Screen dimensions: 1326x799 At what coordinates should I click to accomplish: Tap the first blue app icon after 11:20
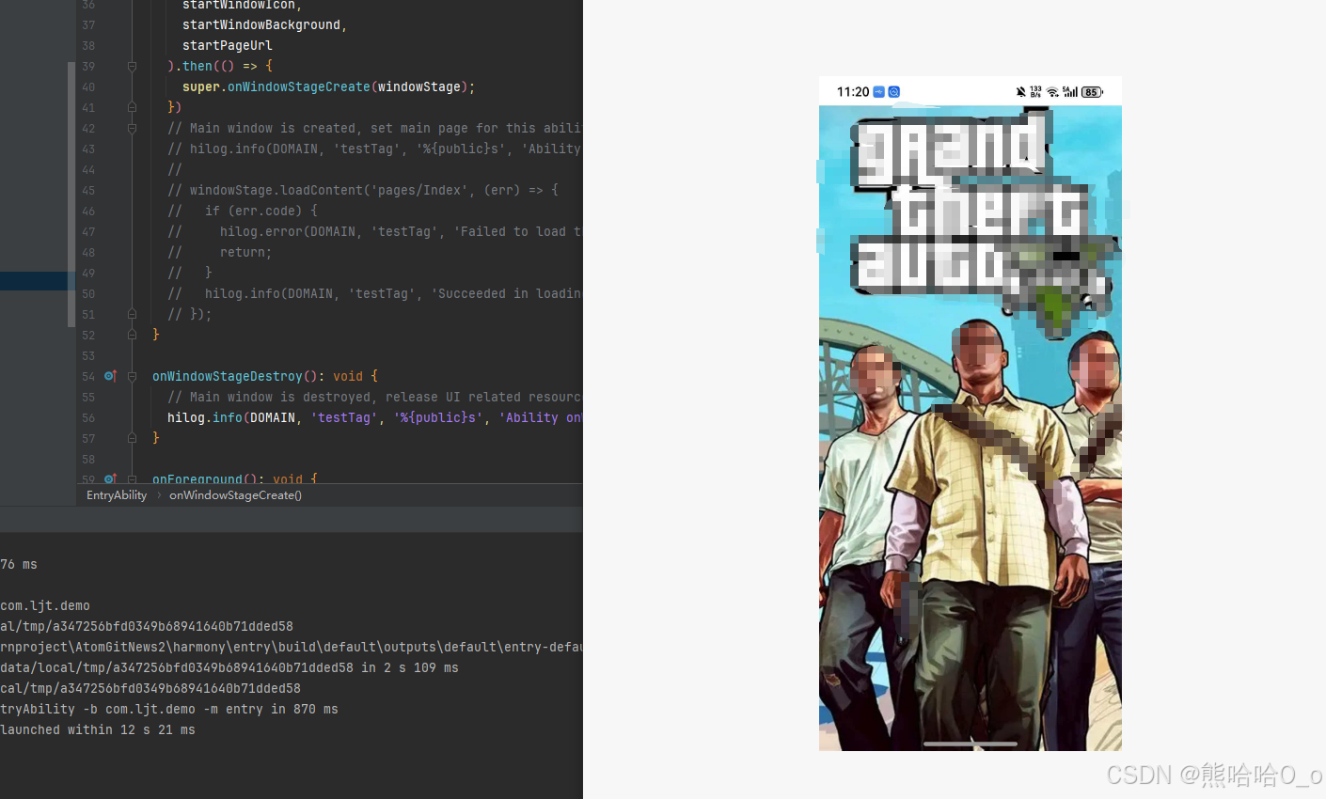tap(879, 92)
